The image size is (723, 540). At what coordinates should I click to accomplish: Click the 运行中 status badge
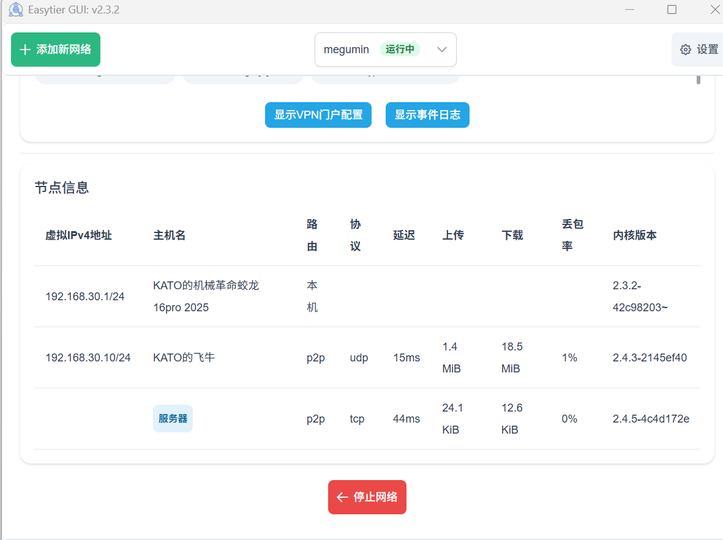pos(400,50)
